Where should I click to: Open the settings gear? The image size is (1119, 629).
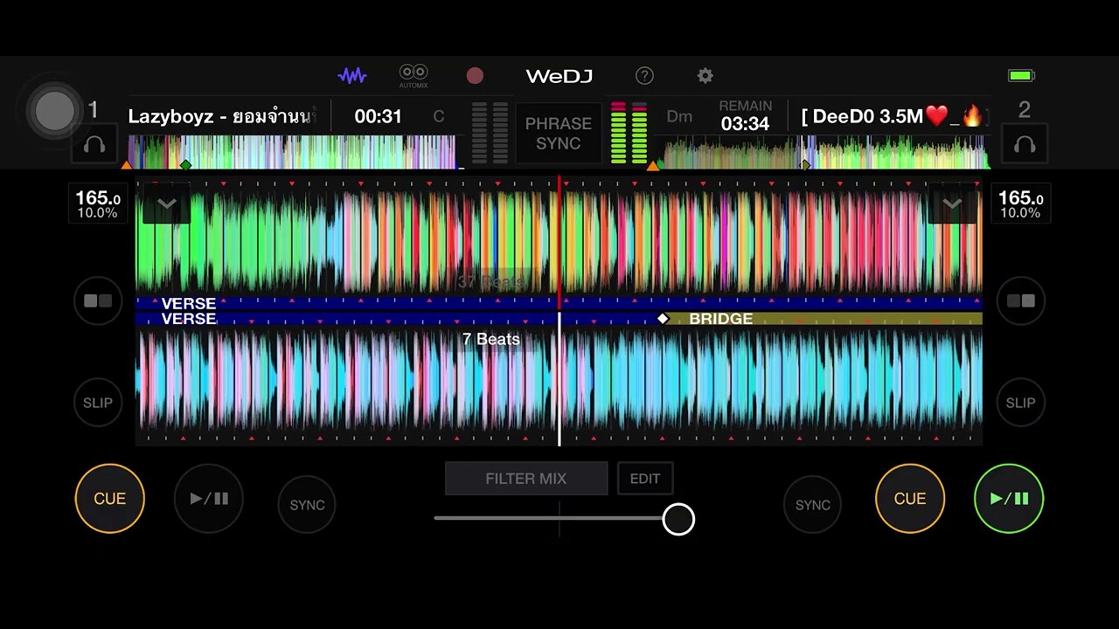coord(705,76)
